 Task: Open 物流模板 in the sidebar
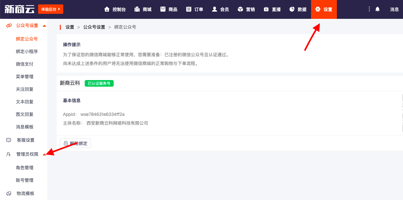tap(26, 193)
